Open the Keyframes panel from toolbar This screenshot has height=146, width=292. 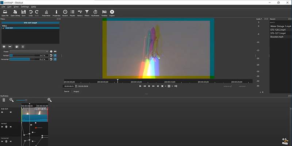click(x=95, y=13)
